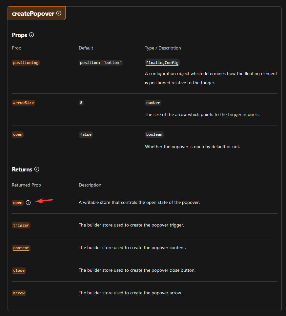Click the 8 default value for arrowSize
This screenshot has height=316, width=286.
[x=81, y=103]
